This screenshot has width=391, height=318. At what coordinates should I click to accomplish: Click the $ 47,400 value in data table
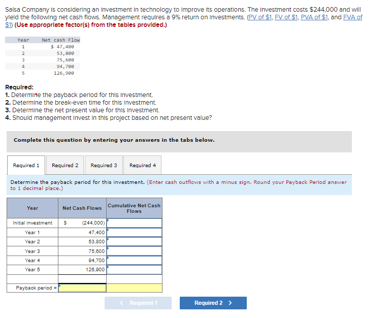point(62,47)
